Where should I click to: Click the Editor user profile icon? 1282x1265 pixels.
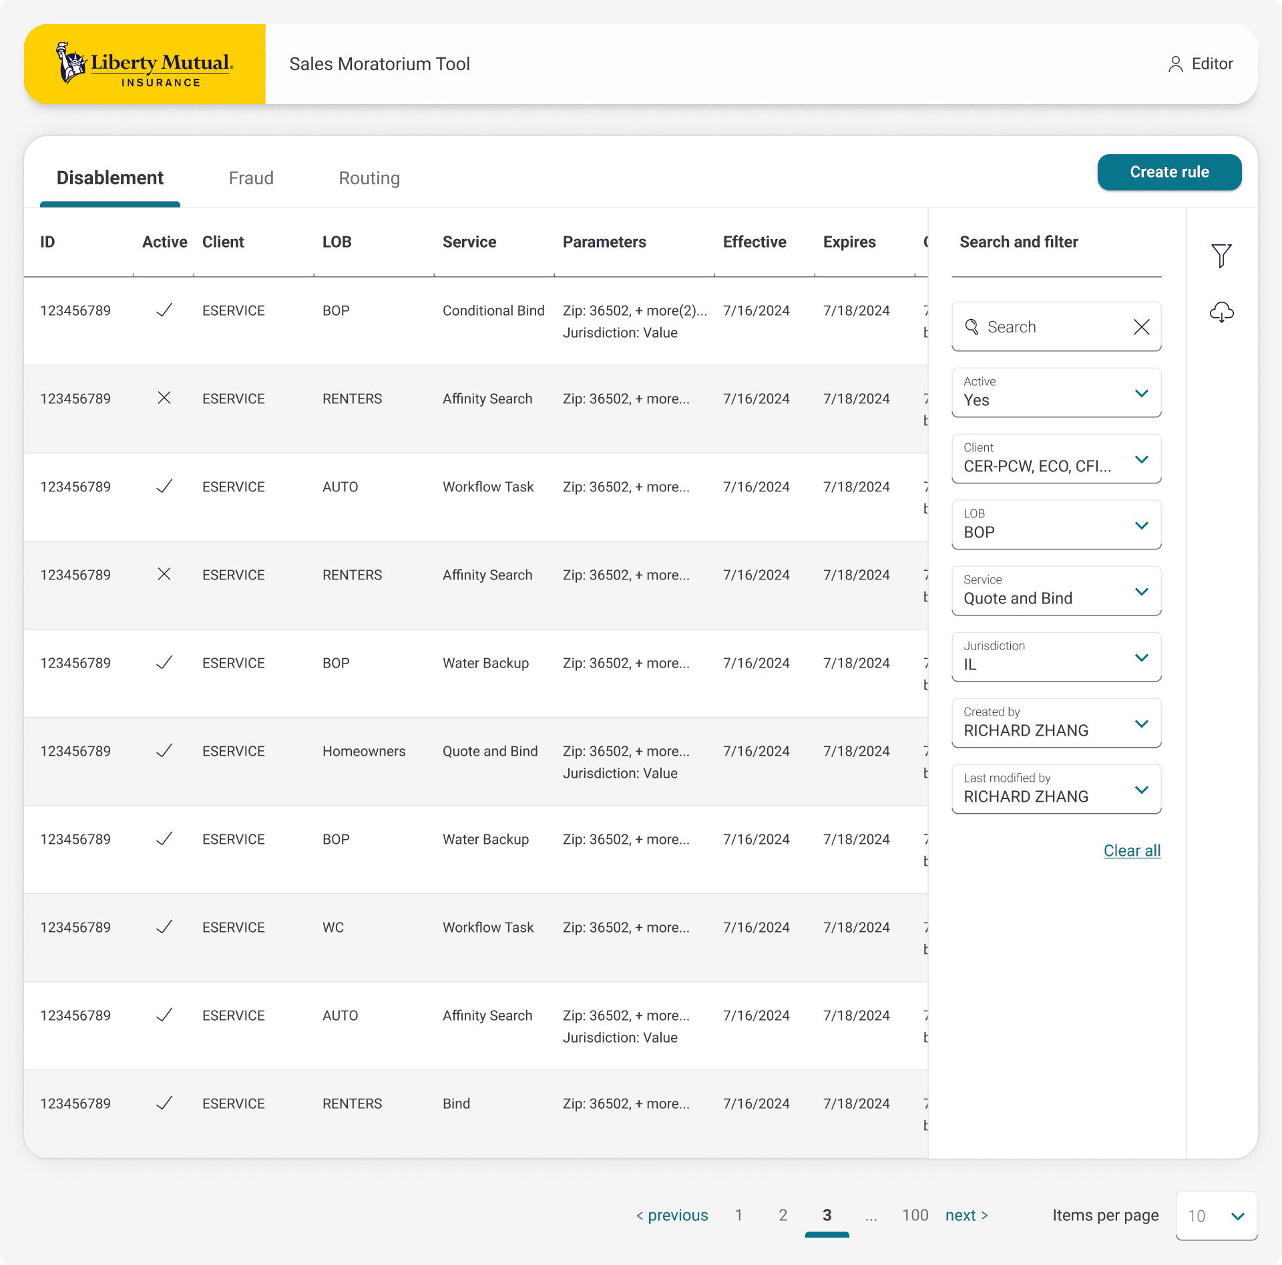pyautogui.click(x=1175, y=64)
